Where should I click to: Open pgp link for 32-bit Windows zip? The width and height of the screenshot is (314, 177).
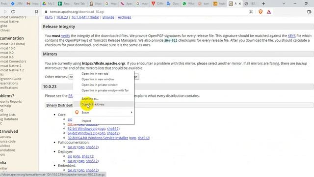(x=102, y=129)
